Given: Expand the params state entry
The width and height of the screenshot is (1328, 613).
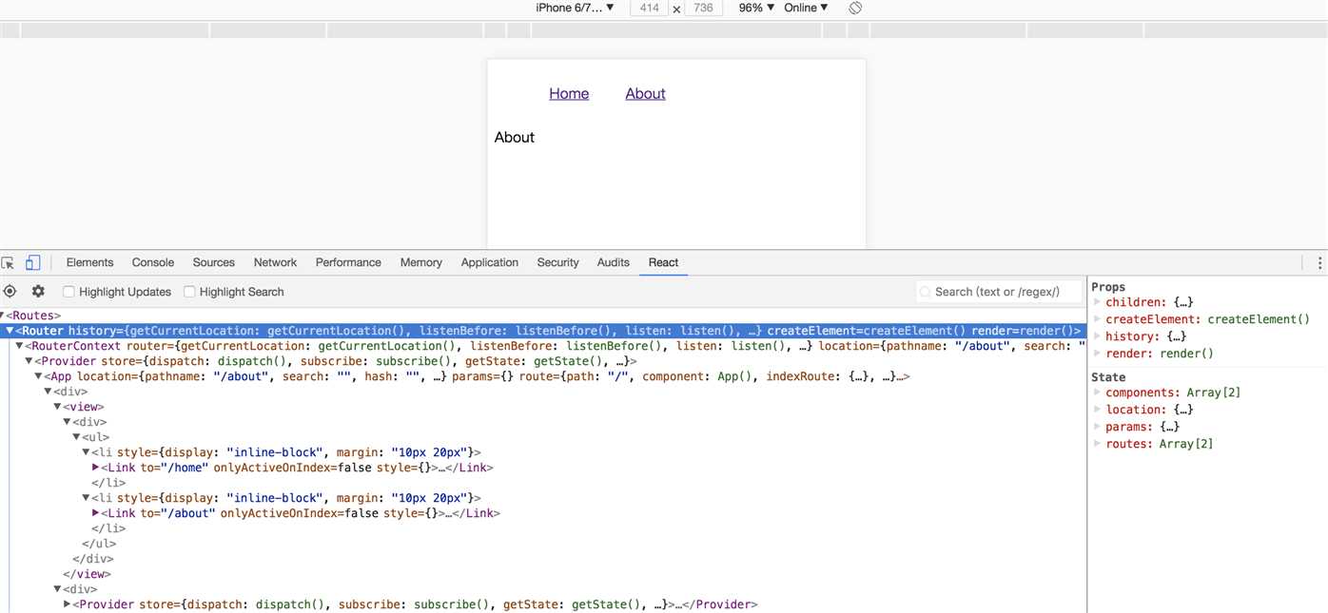Looking at the screenshot, I should pos(1097,427).
